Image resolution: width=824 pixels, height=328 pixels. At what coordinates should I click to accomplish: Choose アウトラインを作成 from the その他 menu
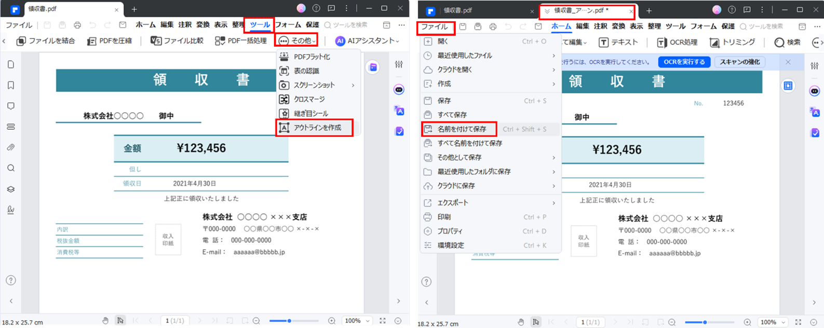pyautogui.click(x=315, y=128)
